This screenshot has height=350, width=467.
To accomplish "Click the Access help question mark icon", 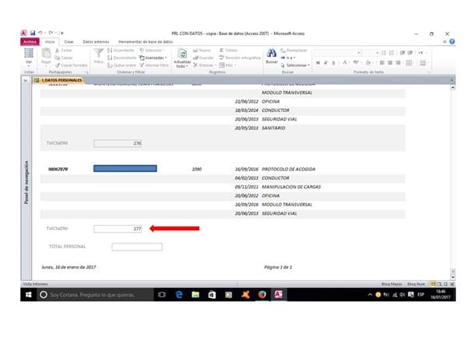I will coord(446,42).
